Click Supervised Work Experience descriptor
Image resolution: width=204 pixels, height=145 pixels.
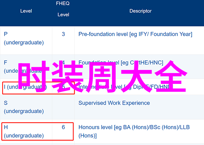[x=114, y=103]
